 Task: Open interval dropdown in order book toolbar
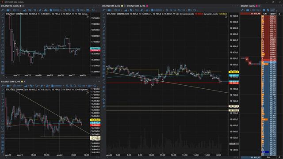(x=257, y=10)
